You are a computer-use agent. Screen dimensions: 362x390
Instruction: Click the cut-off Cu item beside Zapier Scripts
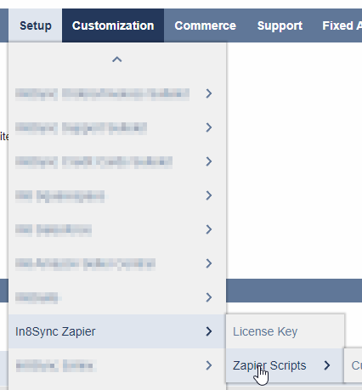(356, 365)
